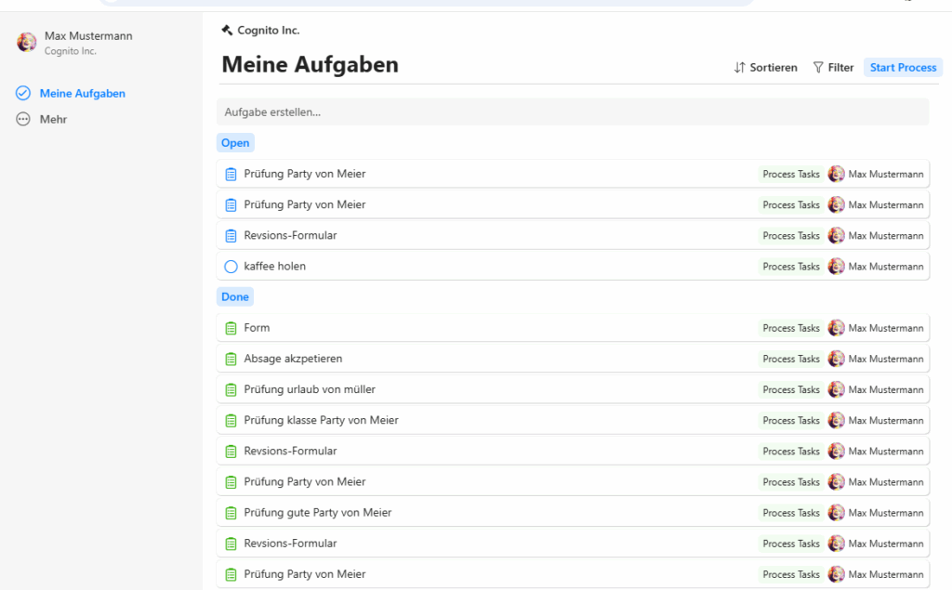Open the Prüfung klasse Party von Meier task
Screen dimensions: 952x590
(321, 420)
